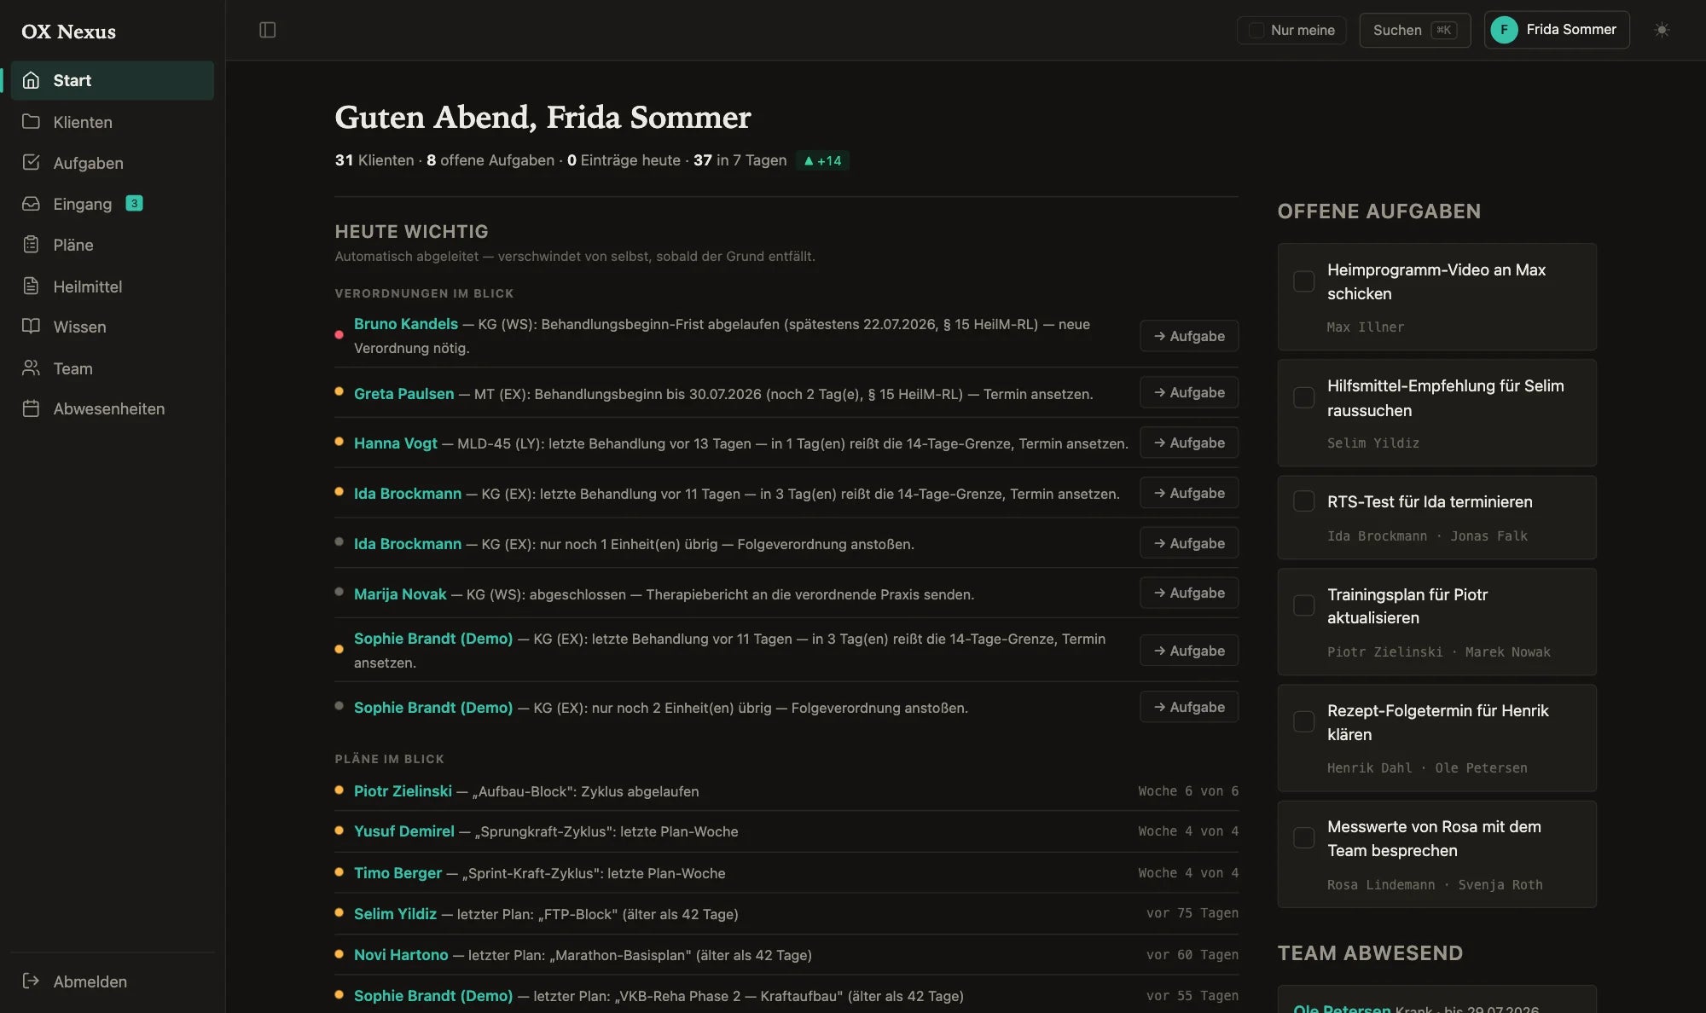Click 'Piotr Zielinski · Marek Nowak' text
Image resolution: width=1706 pixels, height=1013 pixels.
[x=1439, y=652]
